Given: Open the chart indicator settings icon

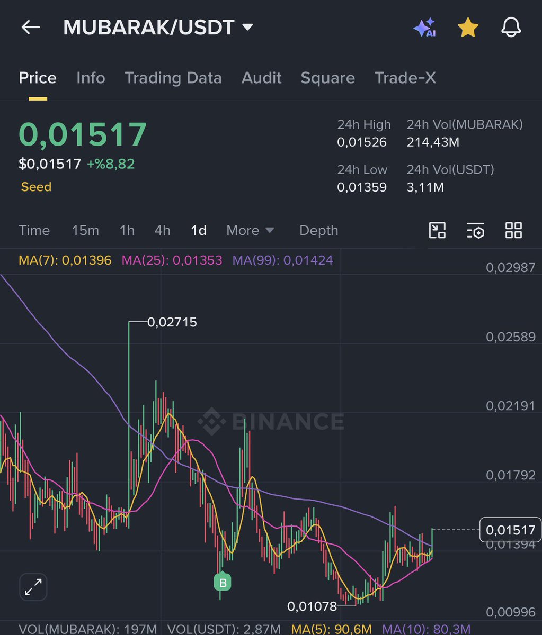Looking at the screenshot, I should point(476,230).
